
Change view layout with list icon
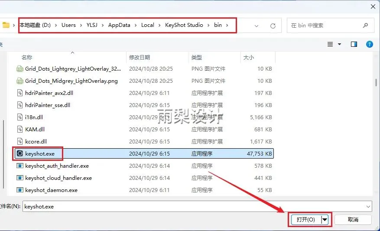pyautogui.click(x=330, y=44)
